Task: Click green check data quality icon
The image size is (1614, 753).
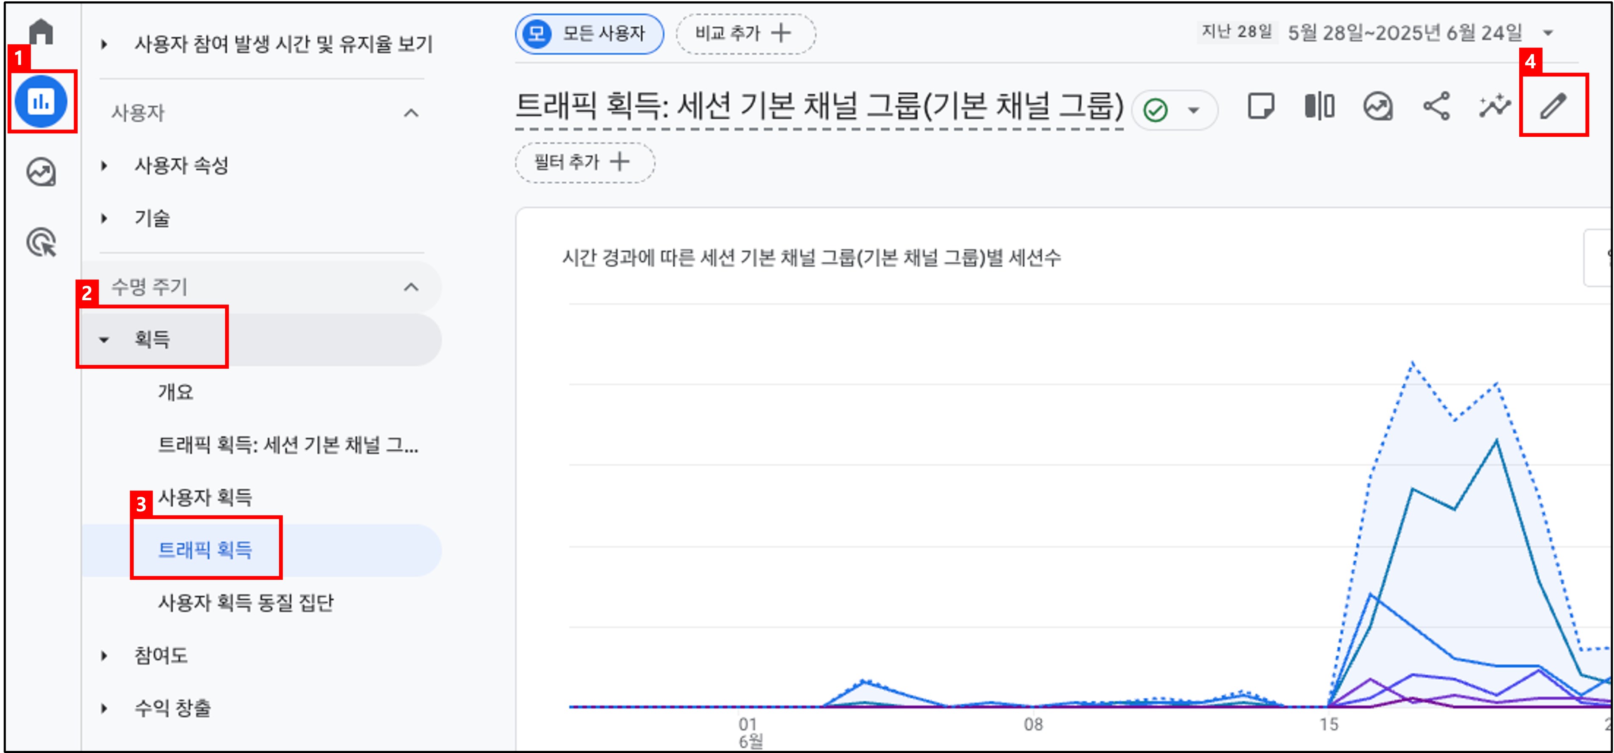Action: point(1155,110)
